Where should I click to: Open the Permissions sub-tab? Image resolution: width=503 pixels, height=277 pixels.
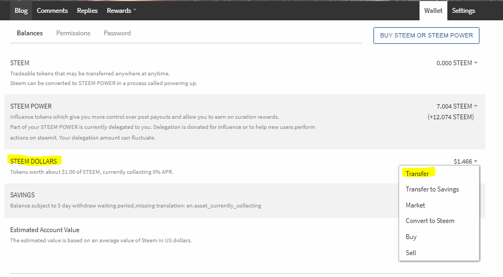[73, 33]
